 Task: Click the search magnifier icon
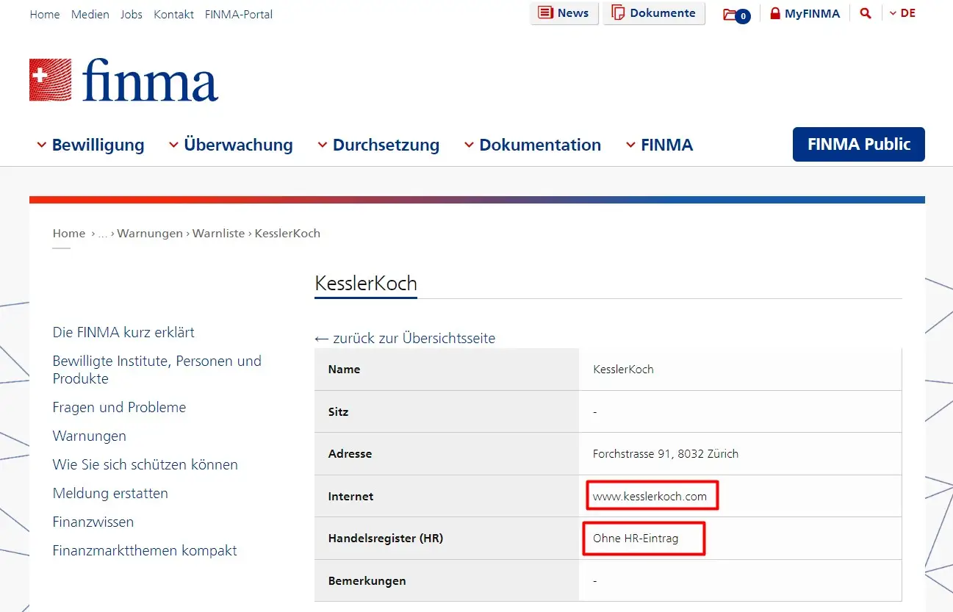pos(866,12)
